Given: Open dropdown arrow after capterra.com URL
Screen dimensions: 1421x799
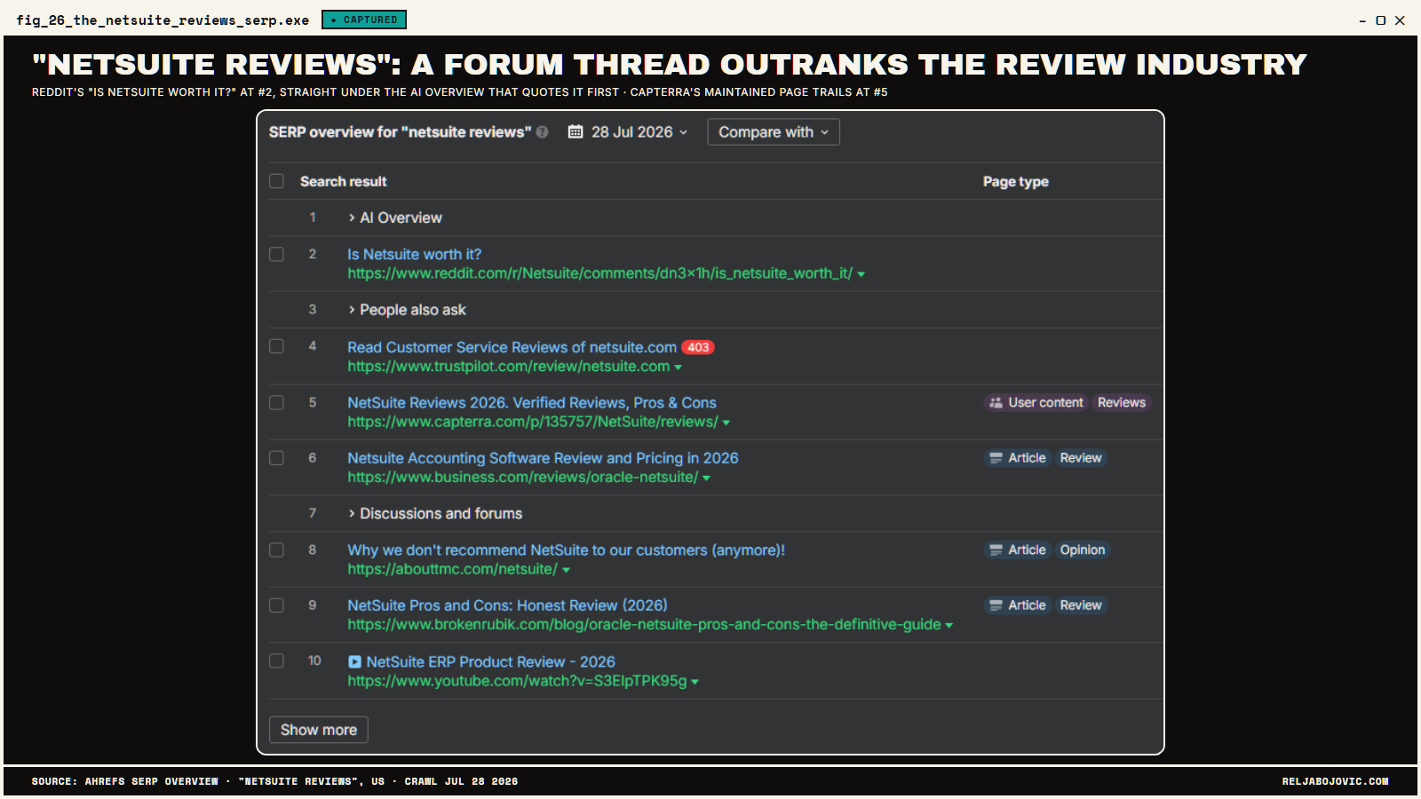Looking at the screenshot, I should pos(726,423).
